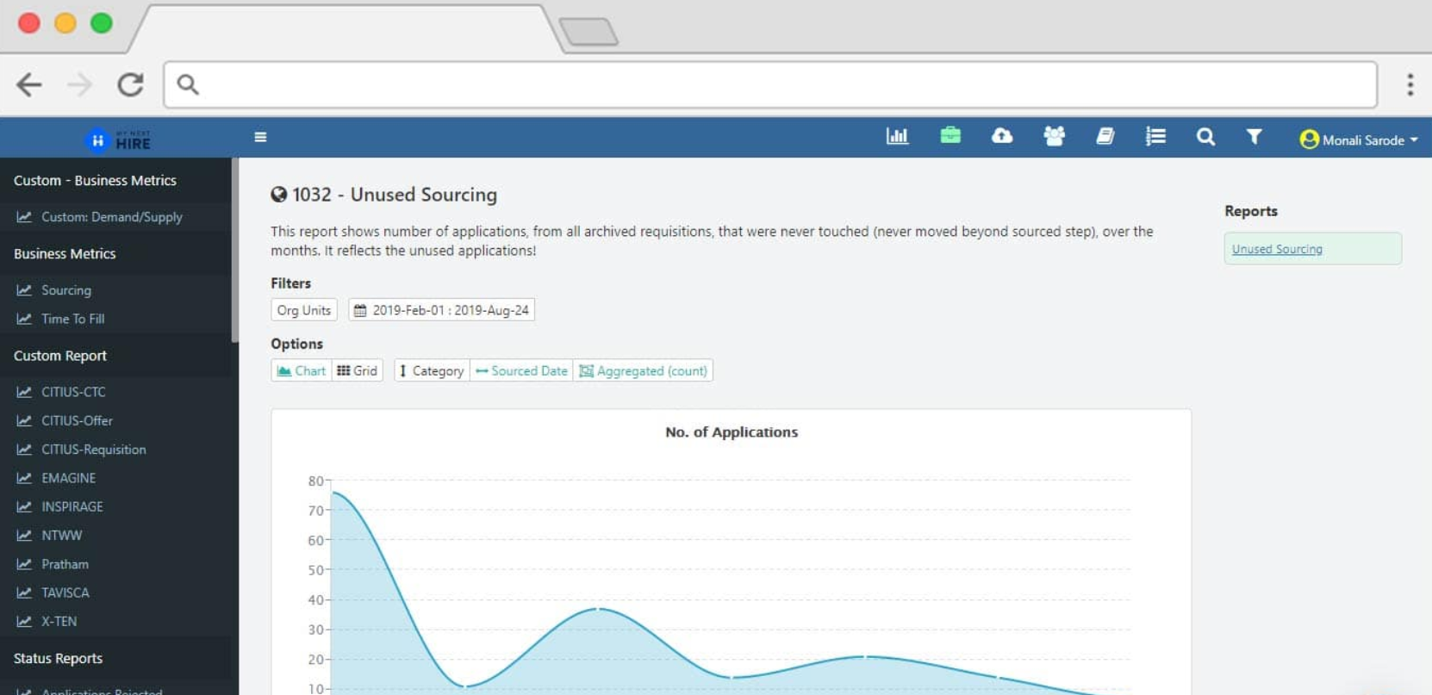Click the book icon in header
Screen dimensions: 1432x695
pyautogui.click(x=1105, y=136)
